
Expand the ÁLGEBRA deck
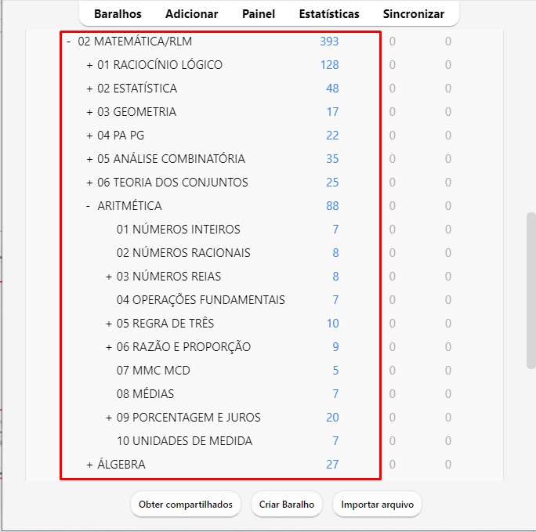(89, 465)
